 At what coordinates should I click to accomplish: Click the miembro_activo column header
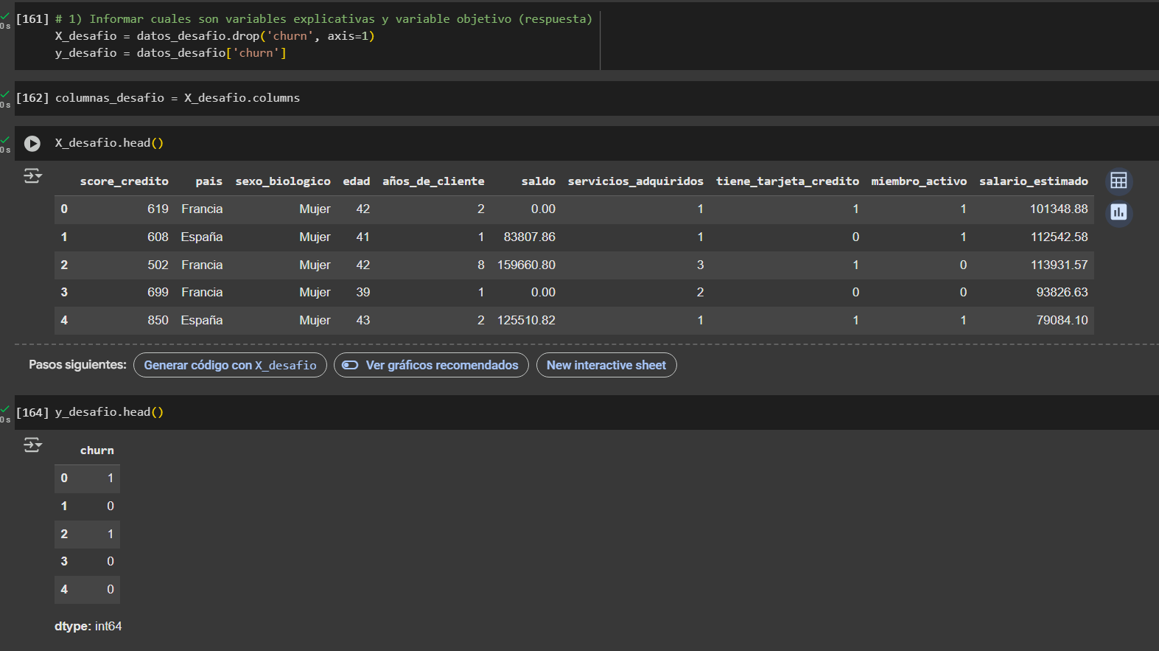tap(919, 181)
